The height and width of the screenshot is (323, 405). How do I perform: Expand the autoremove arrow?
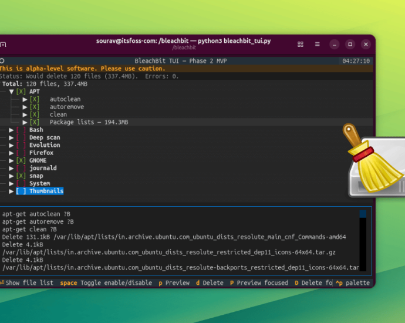click(25, 107)
